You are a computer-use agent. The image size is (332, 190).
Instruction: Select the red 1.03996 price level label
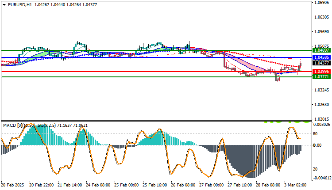pyautogui.click(x=321, y=72)
